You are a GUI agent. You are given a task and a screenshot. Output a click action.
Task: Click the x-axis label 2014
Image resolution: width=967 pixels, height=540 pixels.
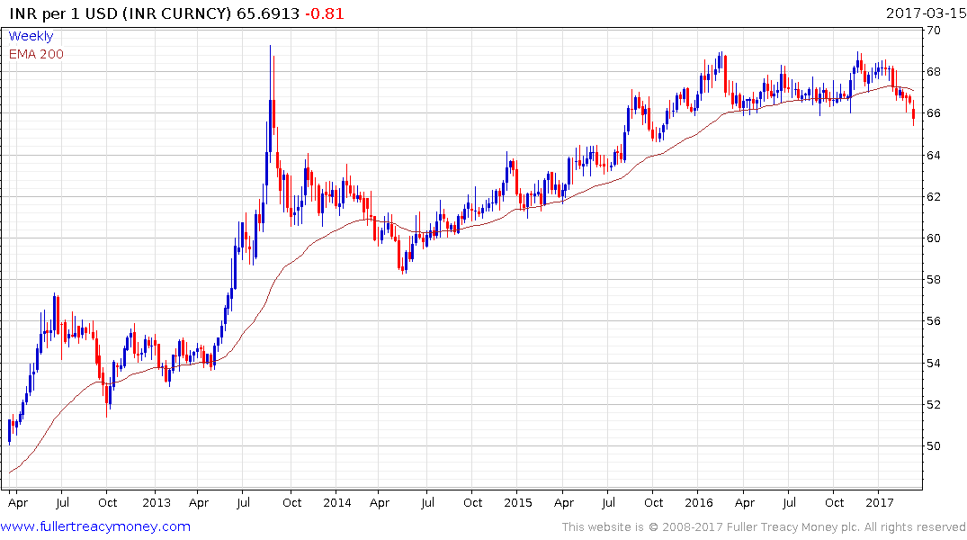336,502
